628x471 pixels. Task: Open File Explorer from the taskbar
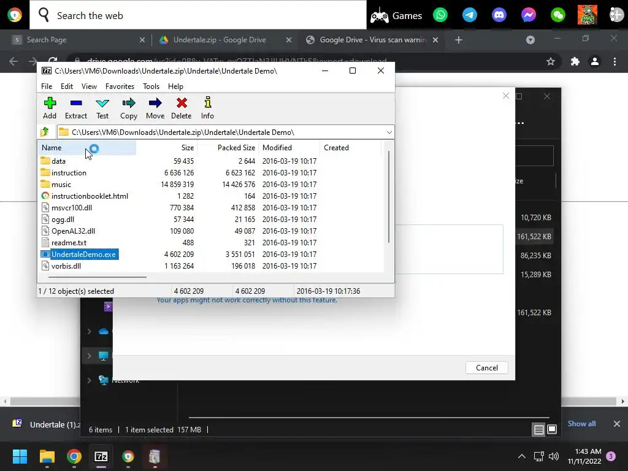47,456
